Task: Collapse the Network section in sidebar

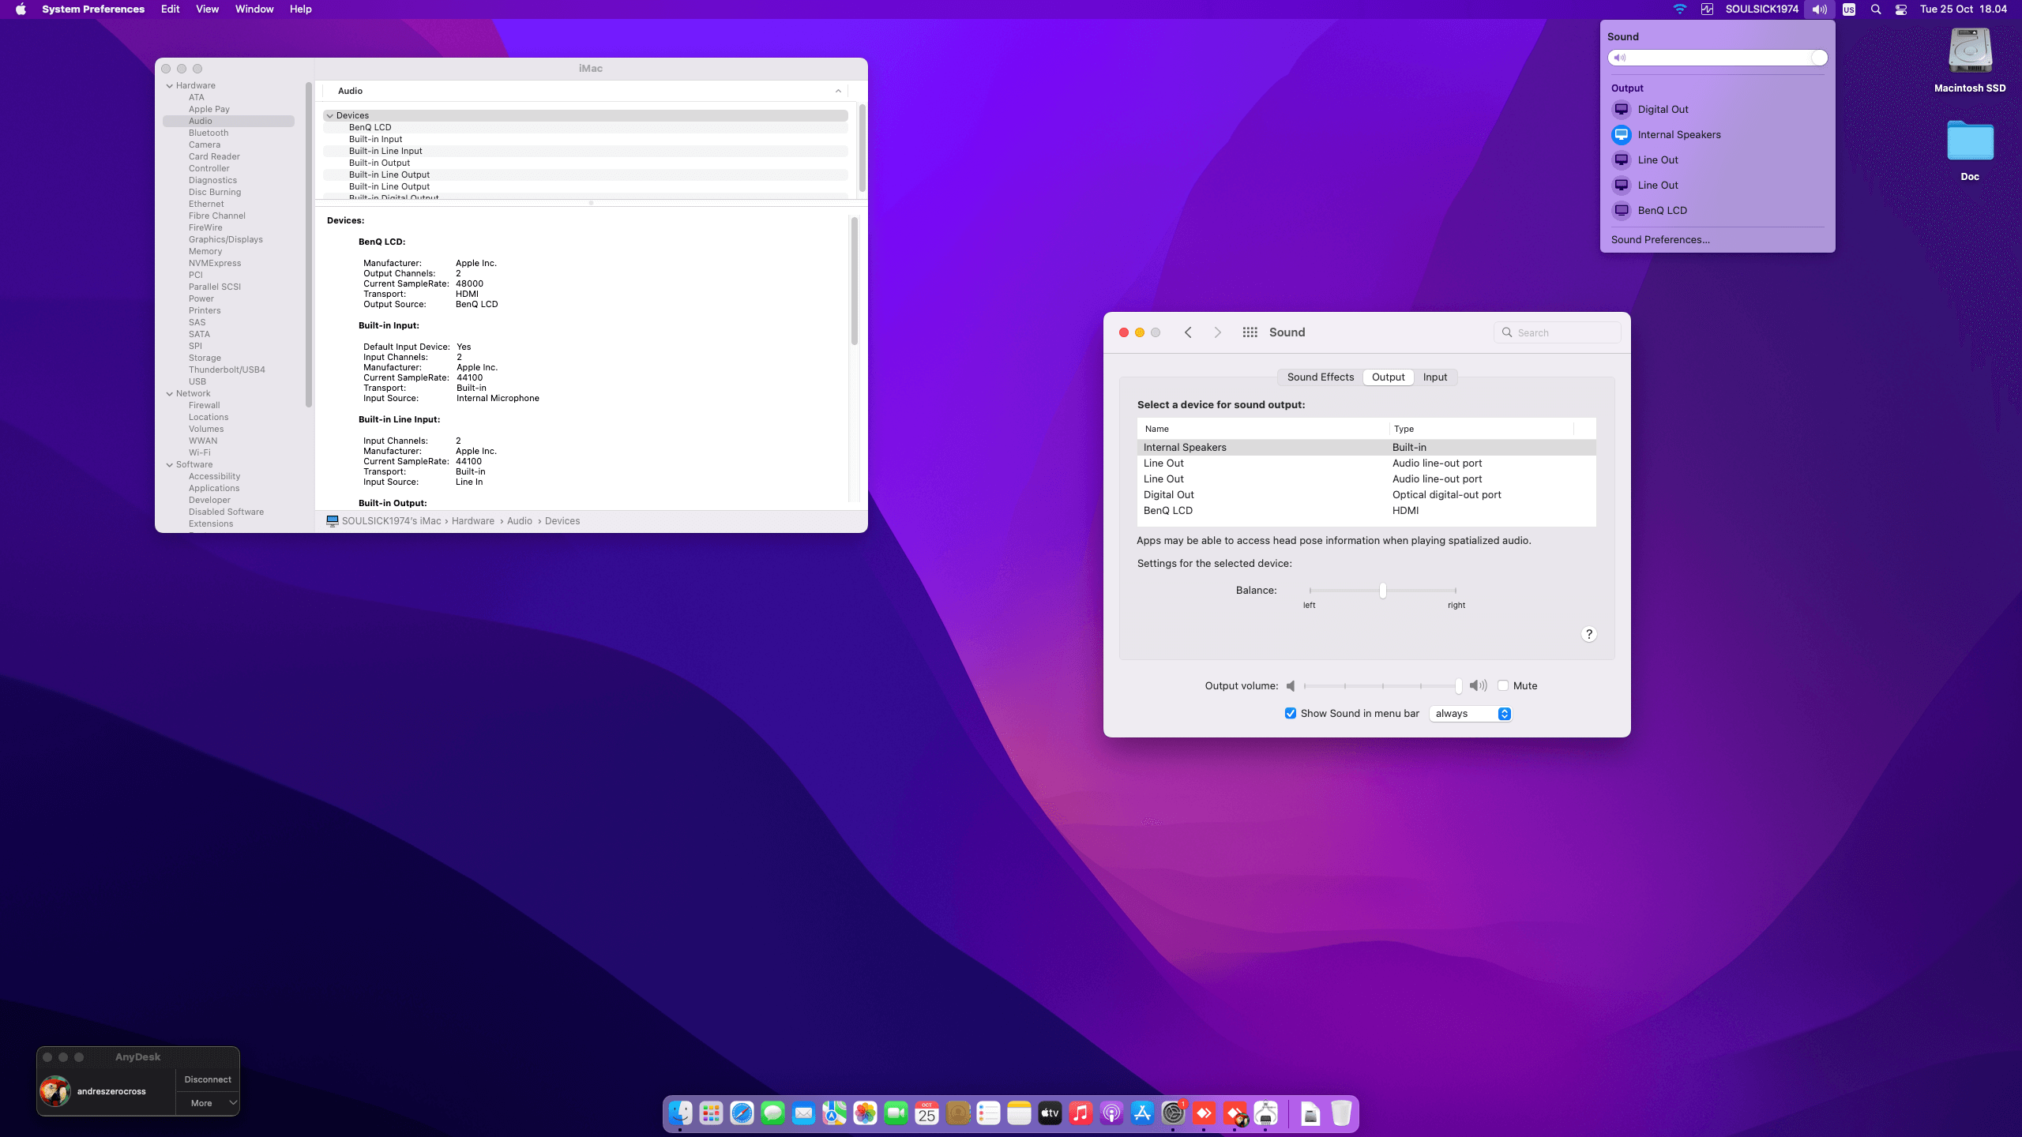Action: click(x=170, y=393)
